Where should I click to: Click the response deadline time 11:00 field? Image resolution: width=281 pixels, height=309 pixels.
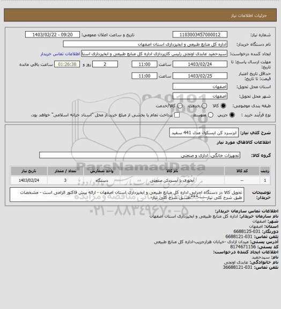click(144, 64)
